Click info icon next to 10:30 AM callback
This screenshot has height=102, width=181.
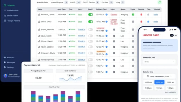pos(107,22)
